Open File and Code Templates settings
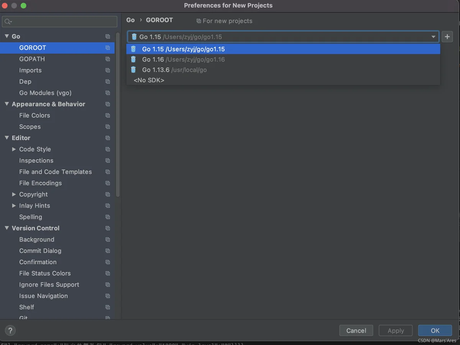 tap(56, 172)
